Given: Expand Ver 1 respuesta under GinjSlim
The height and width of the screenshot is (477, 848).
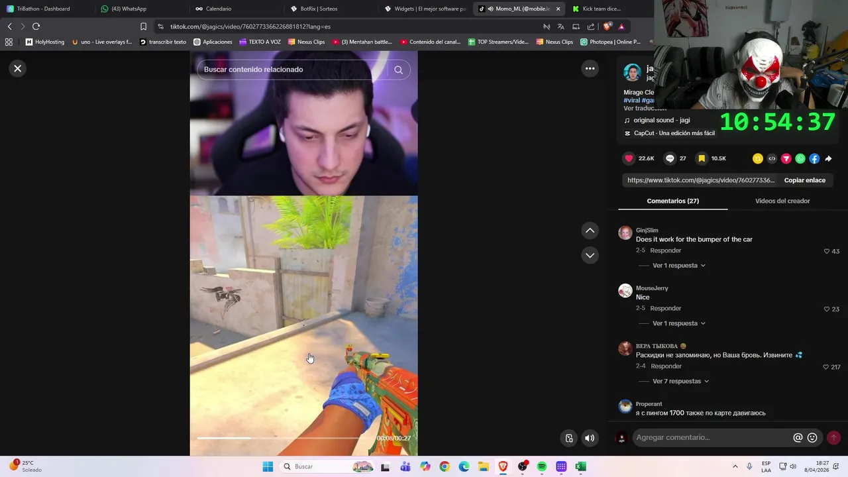Looking at the screenshot, I should 678,266.
